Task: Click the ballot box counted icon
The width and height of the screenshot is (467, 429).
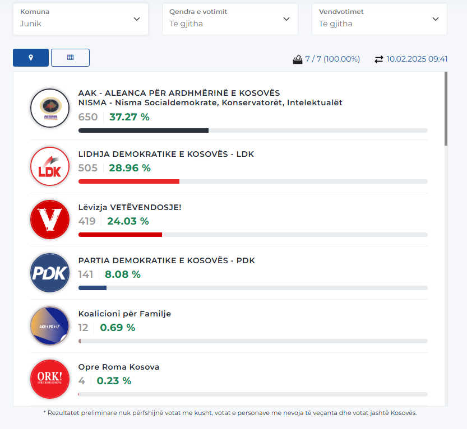Action: pos(298,59)
